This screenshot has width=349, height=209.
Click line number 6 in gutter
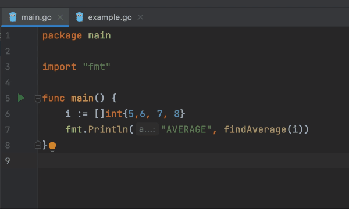(x=8, y=114)
